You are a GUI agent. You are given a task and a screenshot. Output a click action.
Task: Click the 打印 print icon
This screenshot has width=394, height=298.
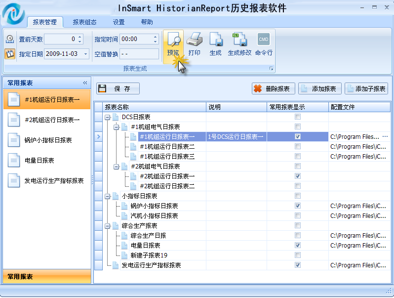click(194, 40)
